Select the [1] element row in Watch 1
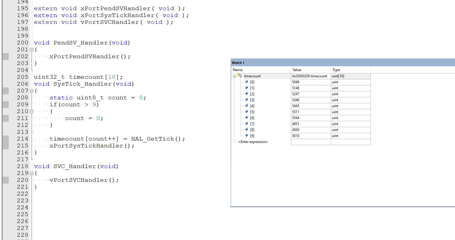 [x=301, y=88]
